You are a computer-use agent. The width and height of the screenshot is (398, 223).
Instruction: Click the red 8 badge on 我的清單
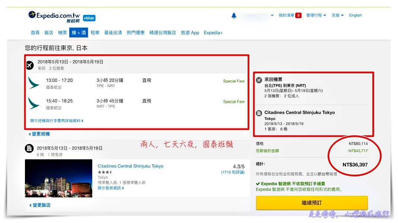(x=299, y=16)
